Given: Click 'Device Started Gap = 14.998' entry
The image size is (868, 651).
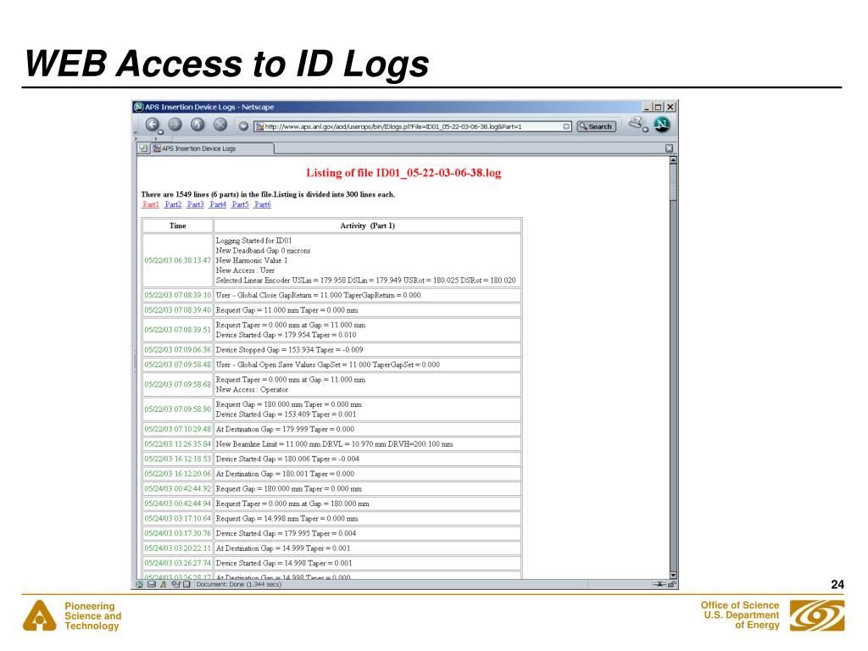Looking at the screenshot, I should pyautogui.click(x=284, y=563).
